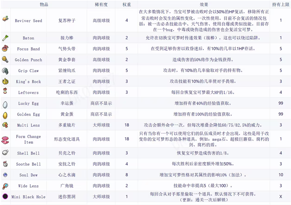Click the Chinese name 黄金拳套
Viewport: 291px width, 205px height.
pyautogui.click(x=67, y=60)
